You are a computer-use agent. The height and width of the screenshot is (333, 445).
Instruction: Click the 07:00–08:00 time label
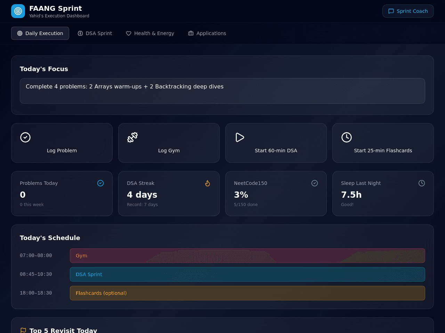click(x=36, y=256)
